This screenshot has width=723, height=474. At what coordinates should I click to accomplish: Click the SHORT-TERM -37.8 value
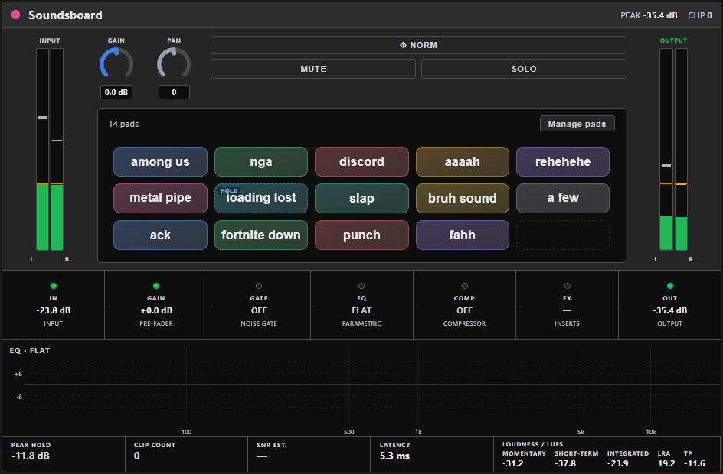point(565,463)
